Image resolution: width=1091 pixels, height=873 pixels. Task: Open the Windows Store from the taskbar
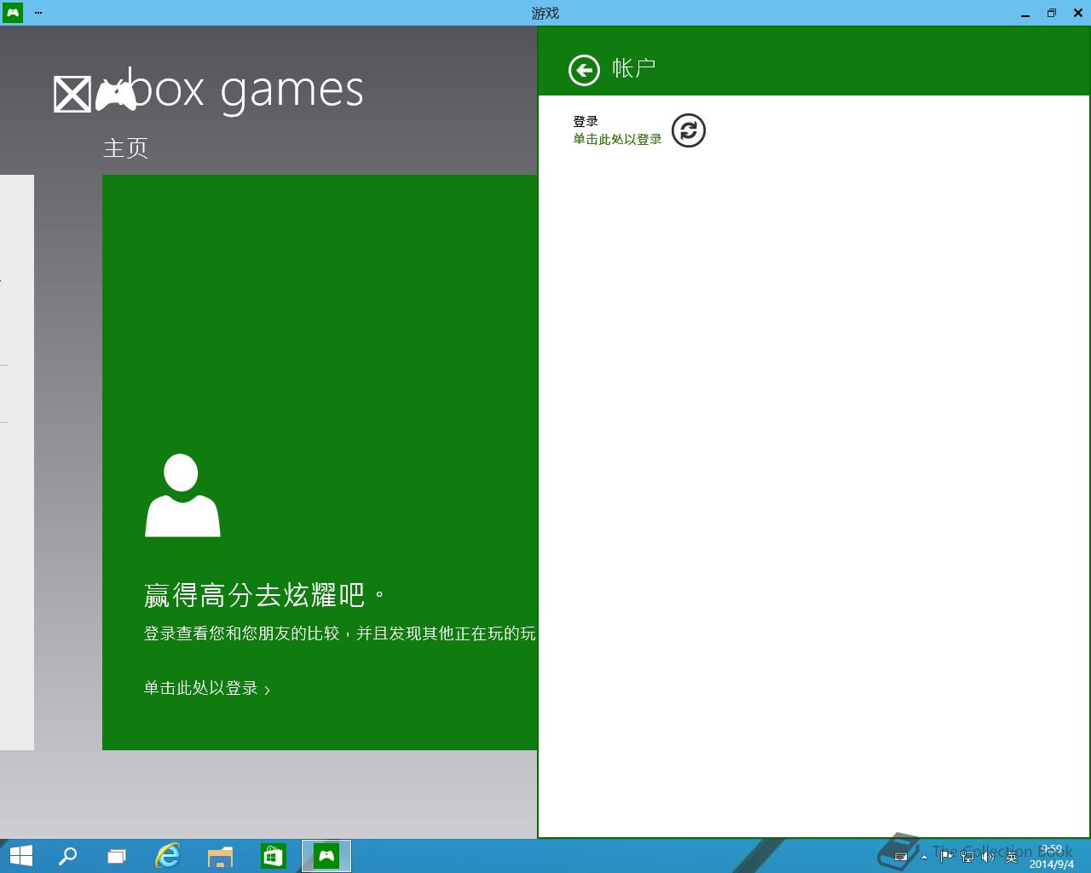pyautogui.click(x=273, y=856)
